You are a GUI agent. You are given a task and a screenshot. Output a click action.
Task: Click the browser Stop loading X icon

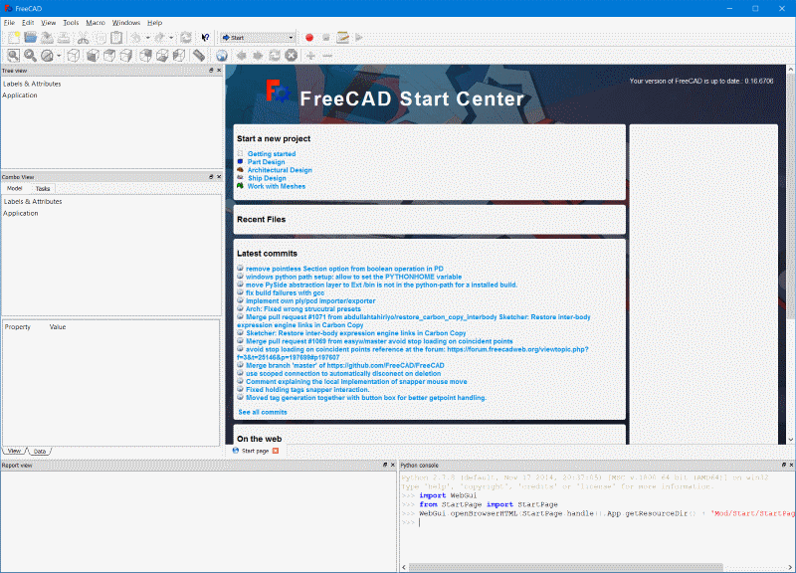(x=291, y=56)
